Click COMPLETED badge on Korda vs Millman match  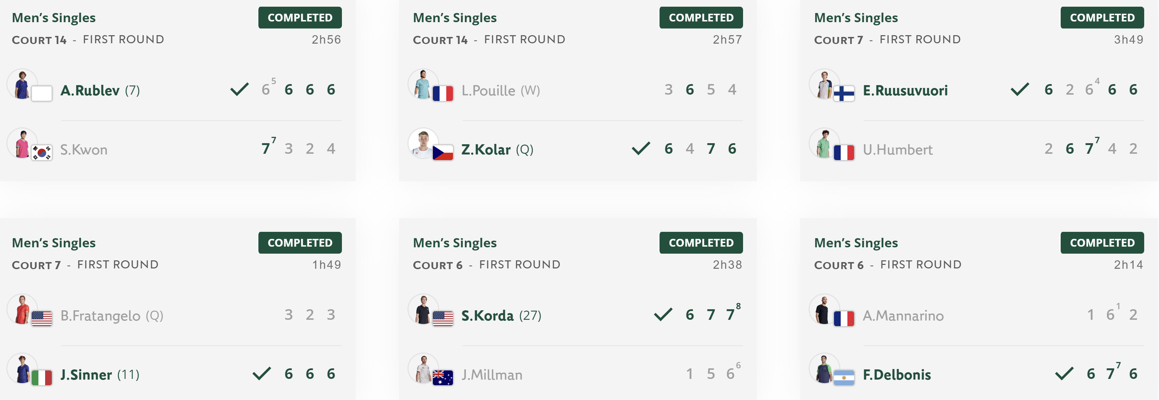click(x=701, y=242)
